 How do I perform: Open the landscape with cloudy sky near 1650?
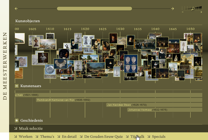(x=187, y=60)
